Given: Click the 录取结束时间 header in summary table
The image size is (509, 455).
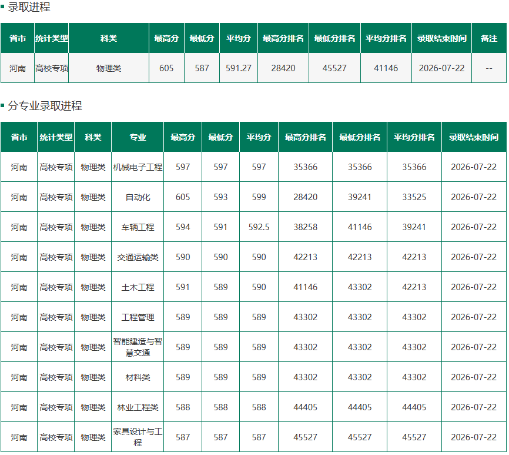Looking at the screenshot, I should (441, 38).
